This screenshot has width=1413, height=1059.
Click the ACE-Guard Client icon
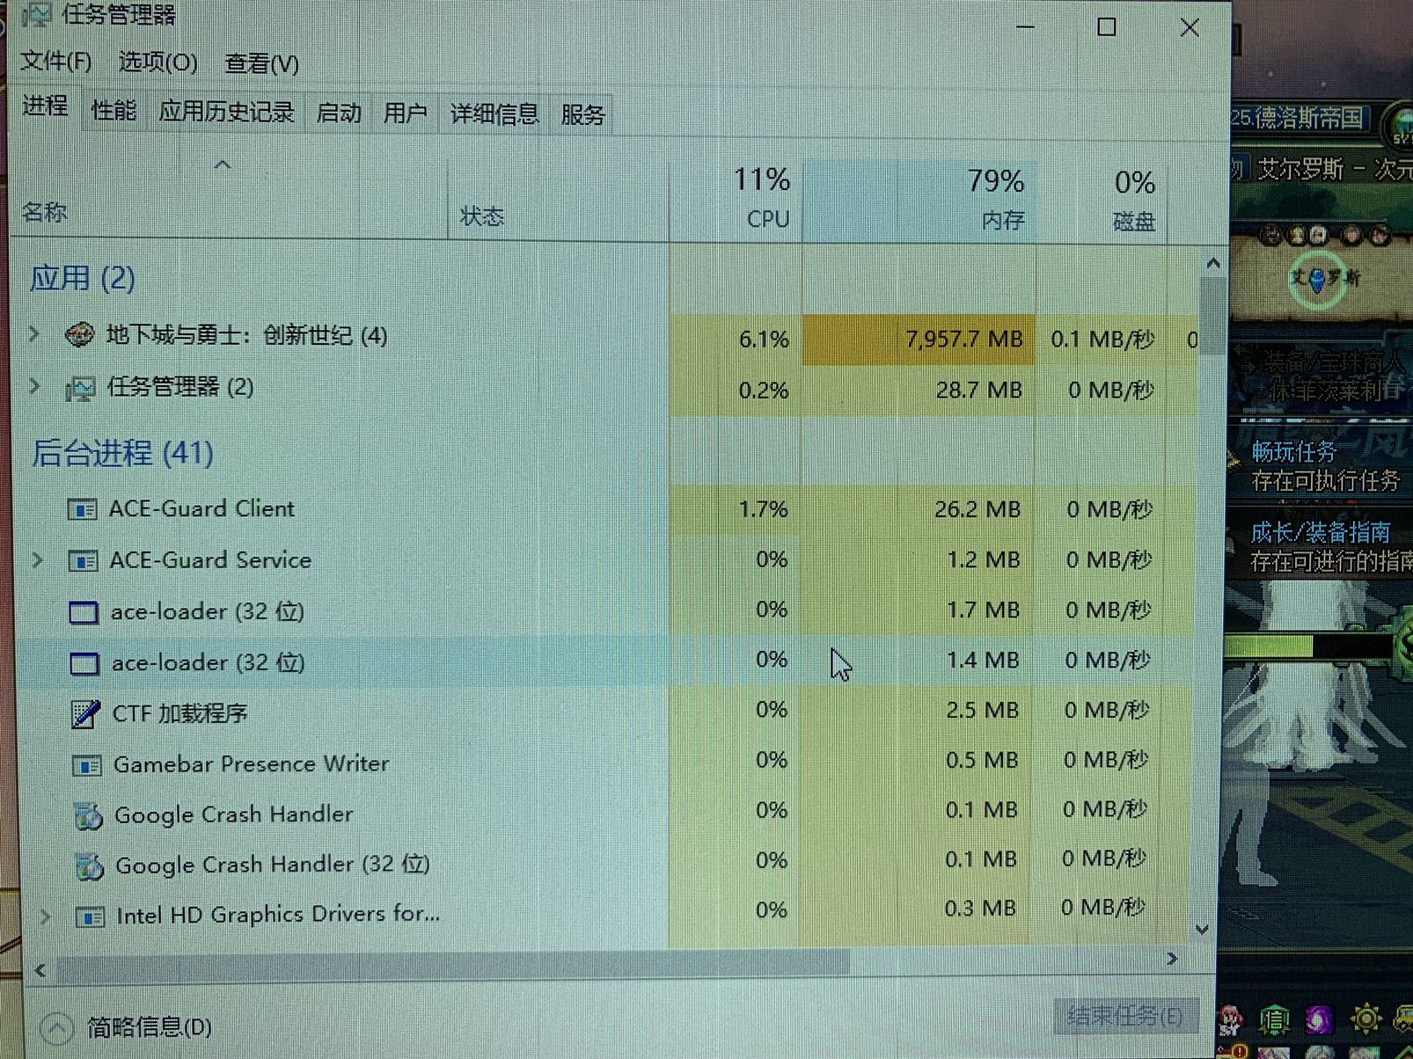pos(83,509)
